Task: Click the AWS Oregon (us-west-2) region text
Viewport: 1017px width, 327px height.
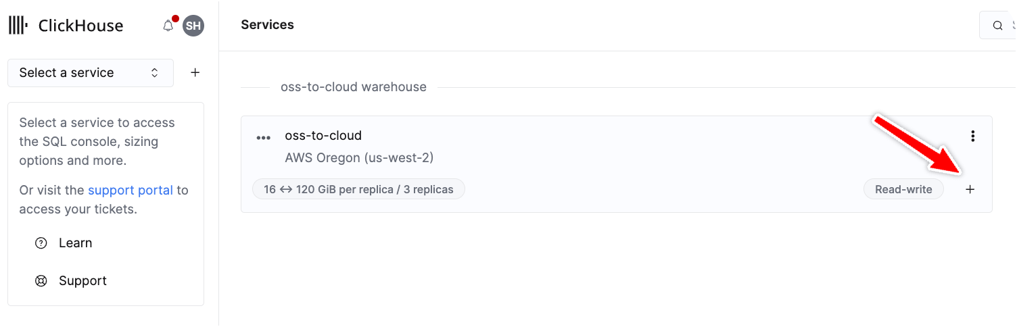Action: (359, 158)
